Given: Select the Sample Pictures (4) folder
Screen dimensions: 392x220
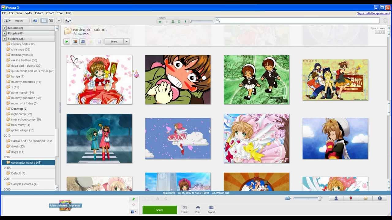Looking at the screenshot, I should click(x=24, y=184).
